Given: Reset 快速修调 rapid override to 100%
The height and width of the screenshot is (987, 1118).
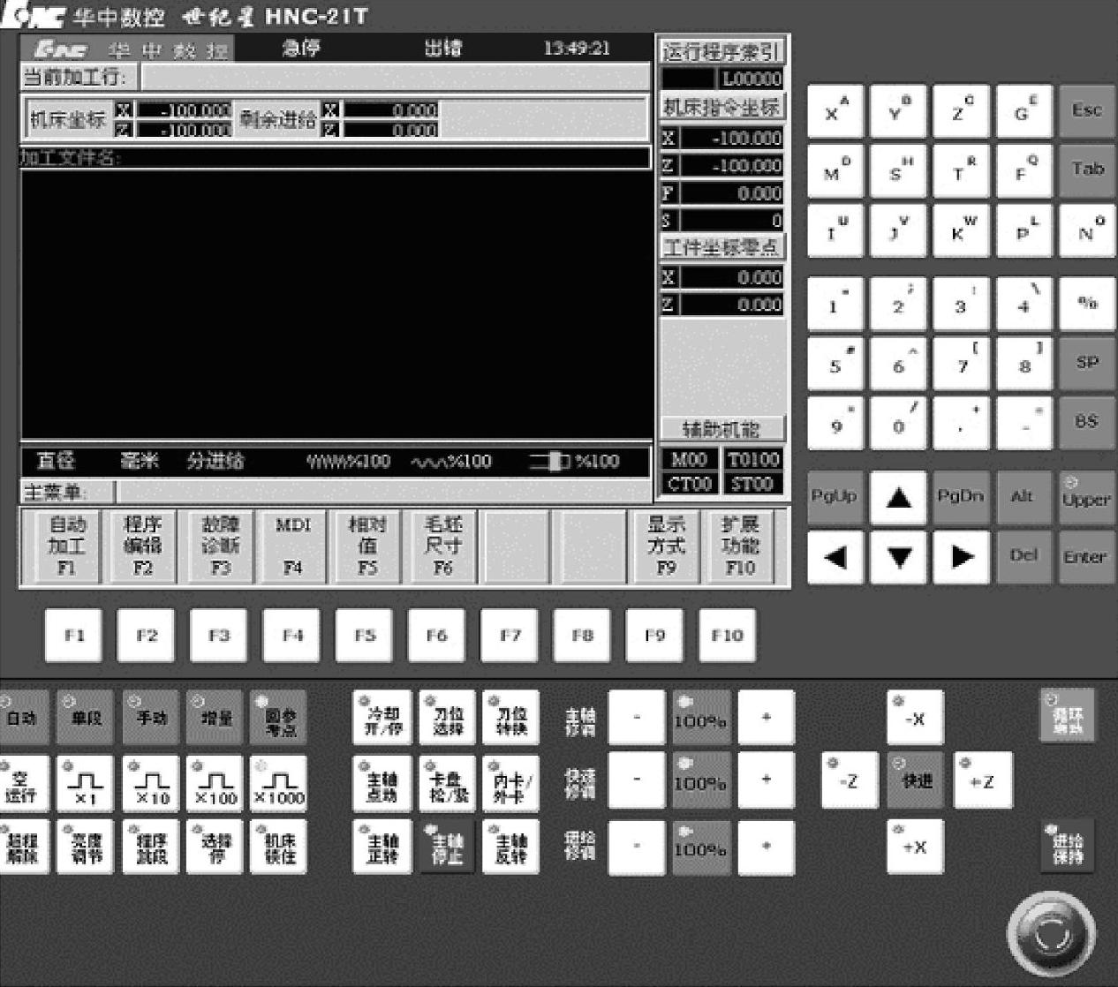Looking at the screenshot, I should (701, 781).
